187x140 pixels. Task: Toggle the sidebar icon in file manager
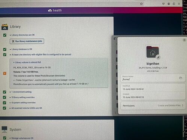[x=115, y=39]
